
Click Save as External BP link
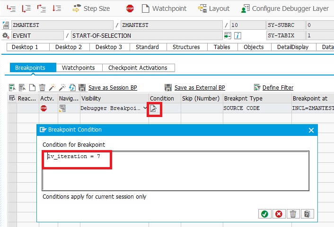point(200,88)
